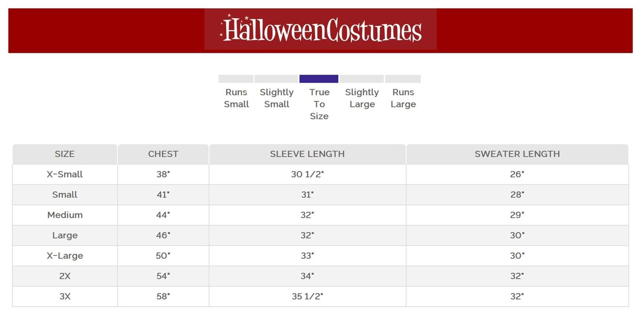Select the Runs Small fit segment
This screenshot has width=640, height=319.
(x=236, y=79)
